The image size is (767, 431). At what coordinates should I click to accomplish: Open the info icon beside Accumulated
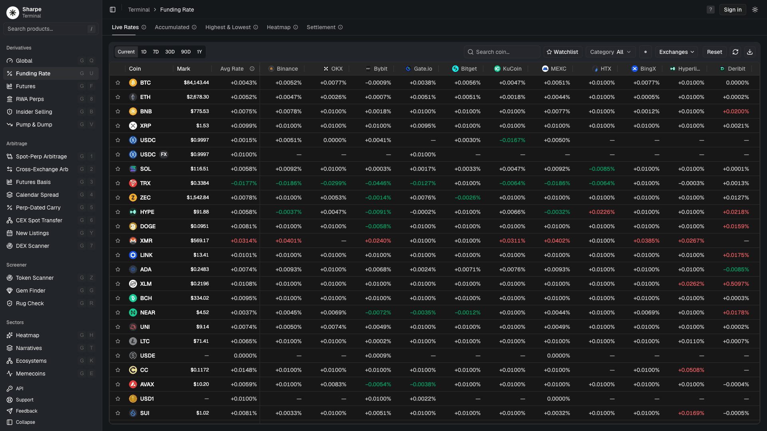(x=194, y=27)
